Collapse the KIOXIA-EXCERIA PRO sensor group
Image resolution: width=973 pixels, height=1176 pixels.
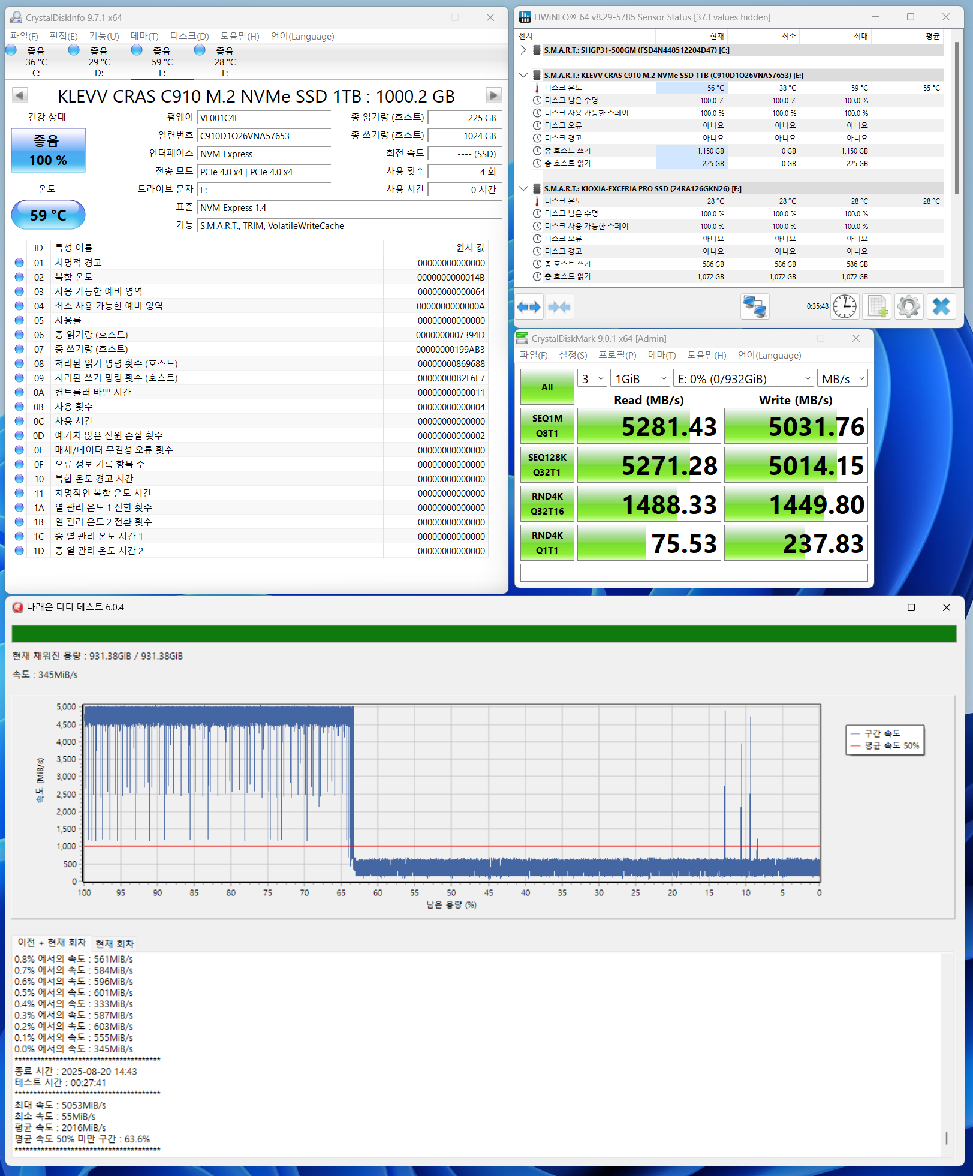(x=523, y=188)
